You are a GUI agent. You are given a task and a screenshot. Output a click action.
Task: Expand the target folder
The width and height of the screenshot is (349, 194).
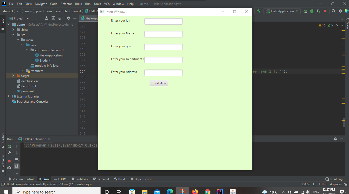13,76
